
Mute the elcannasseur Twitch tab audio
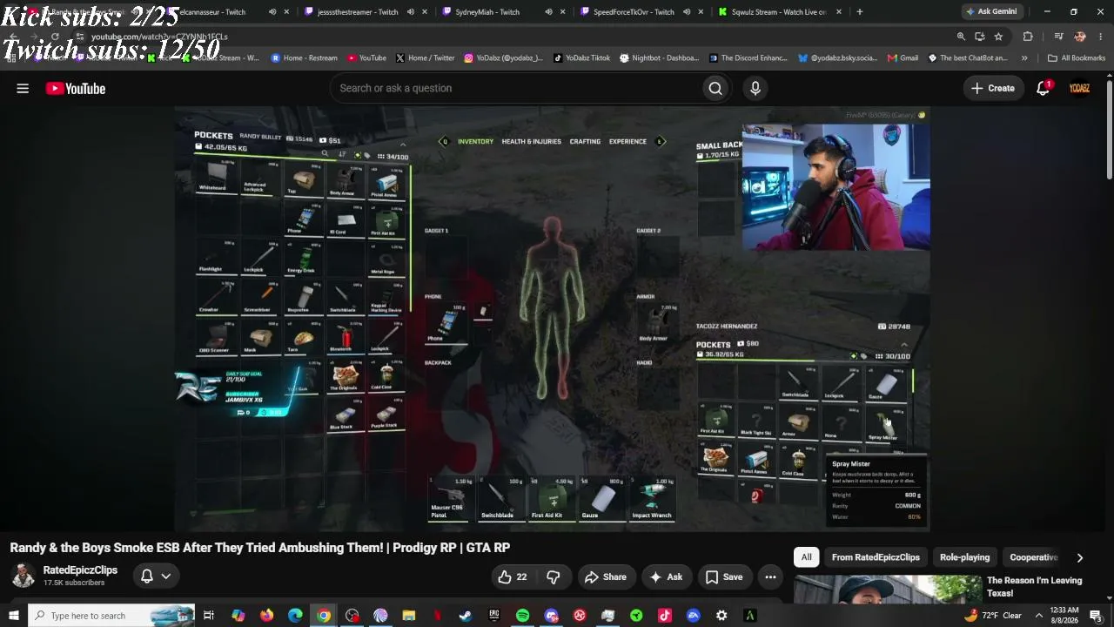coord(272,12)
